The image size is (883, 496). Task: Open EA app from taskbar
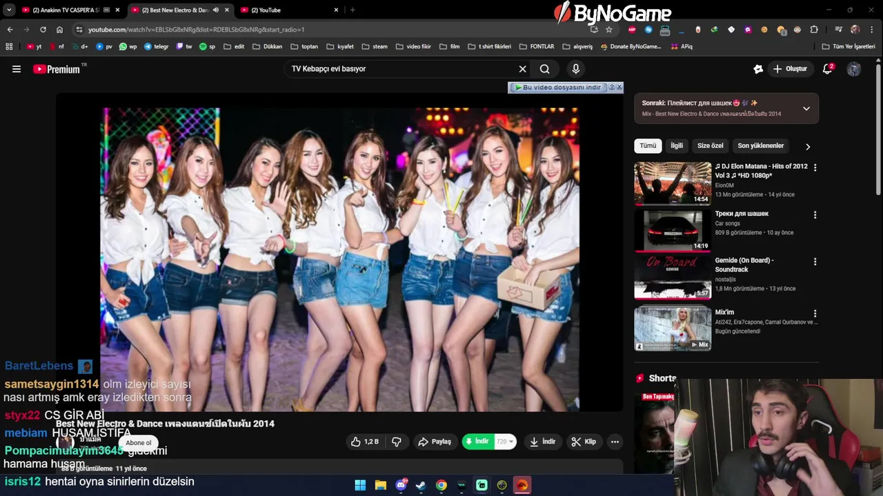[x=522, y=485]
